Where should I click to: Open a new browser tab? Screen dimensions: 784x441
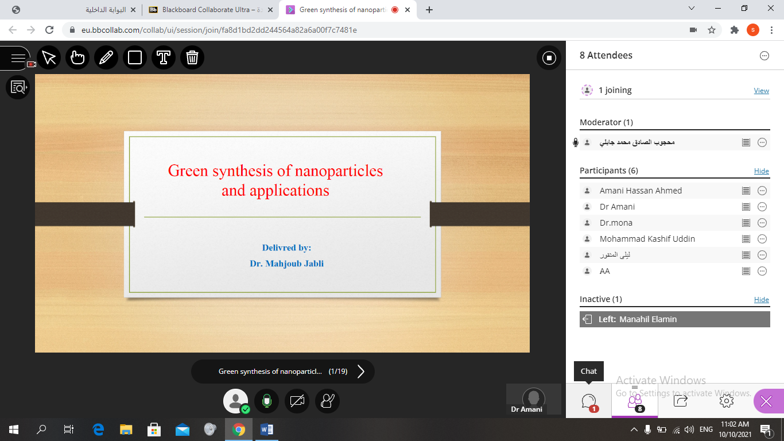coord(429,10)
